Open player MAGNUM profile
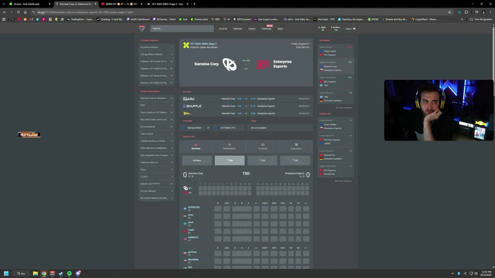This screenshot has height=278, width=495. tap(193, 259)
